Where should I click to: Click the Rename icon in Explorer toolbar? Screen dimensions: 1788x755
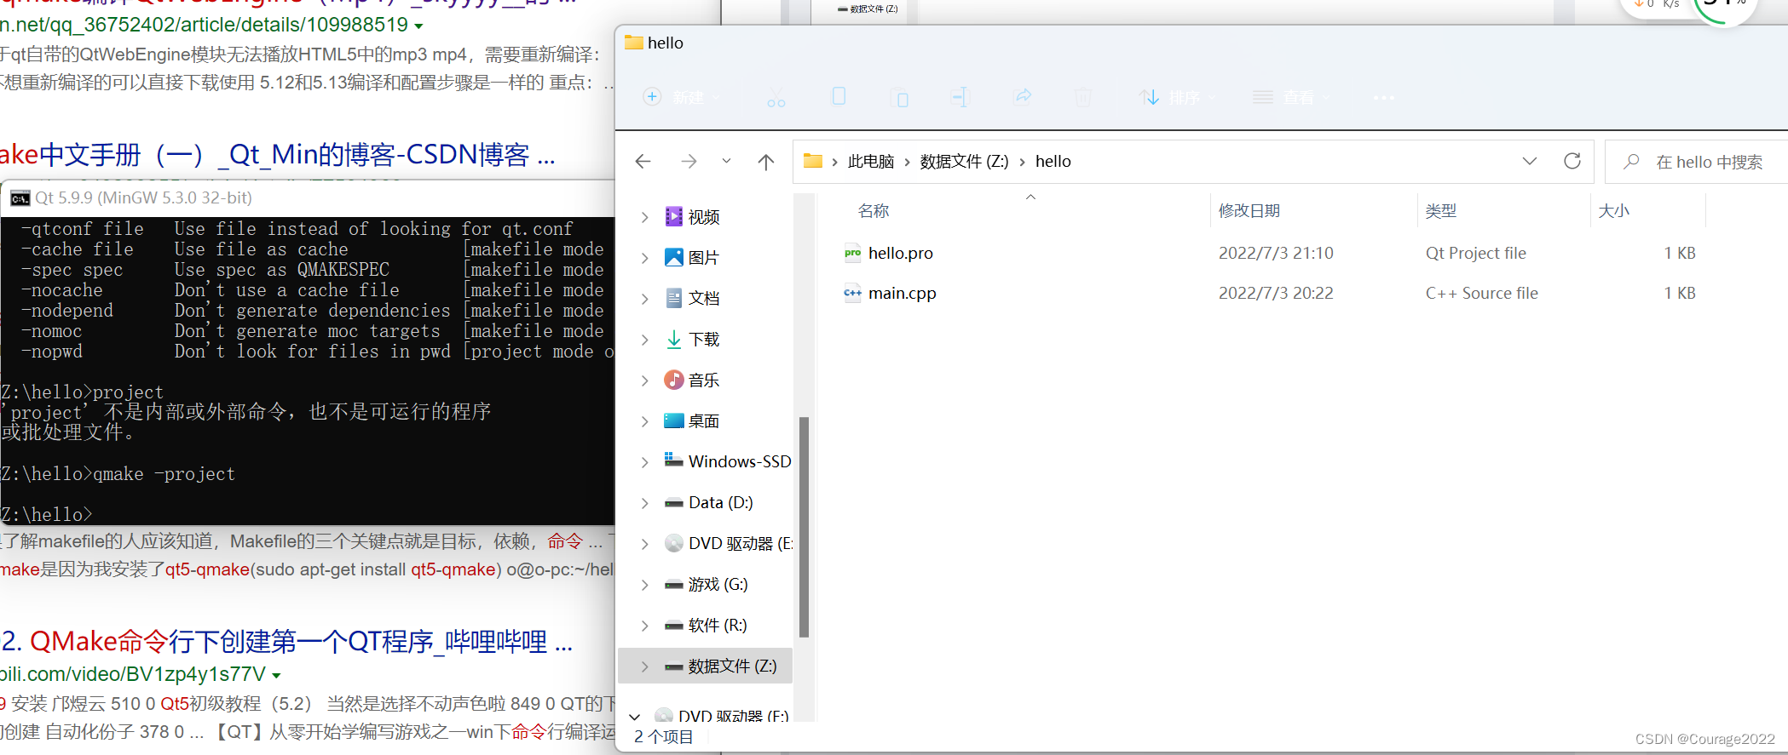[960, 97]
